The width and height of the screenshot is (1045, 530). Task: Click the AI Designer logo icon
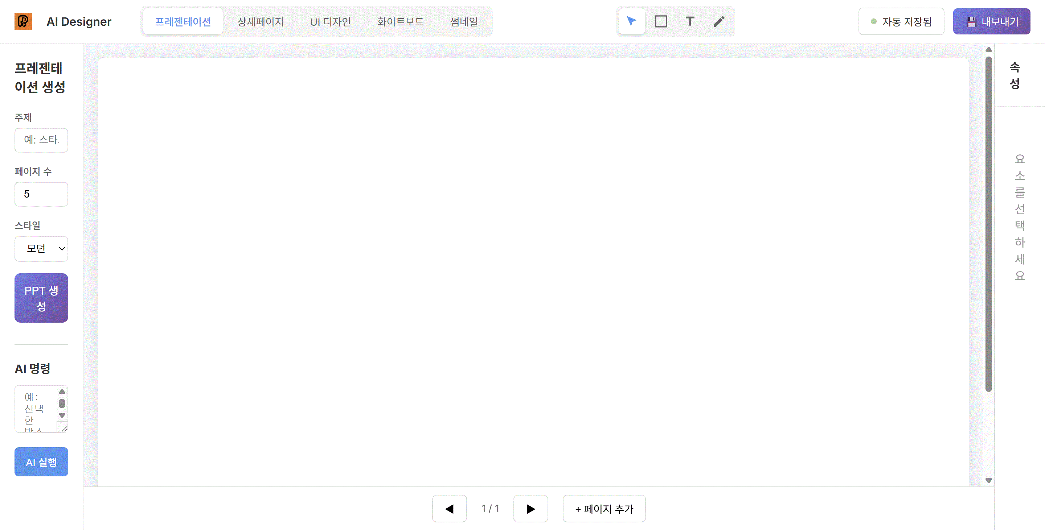pyautogui.click(x=23, y=21)
